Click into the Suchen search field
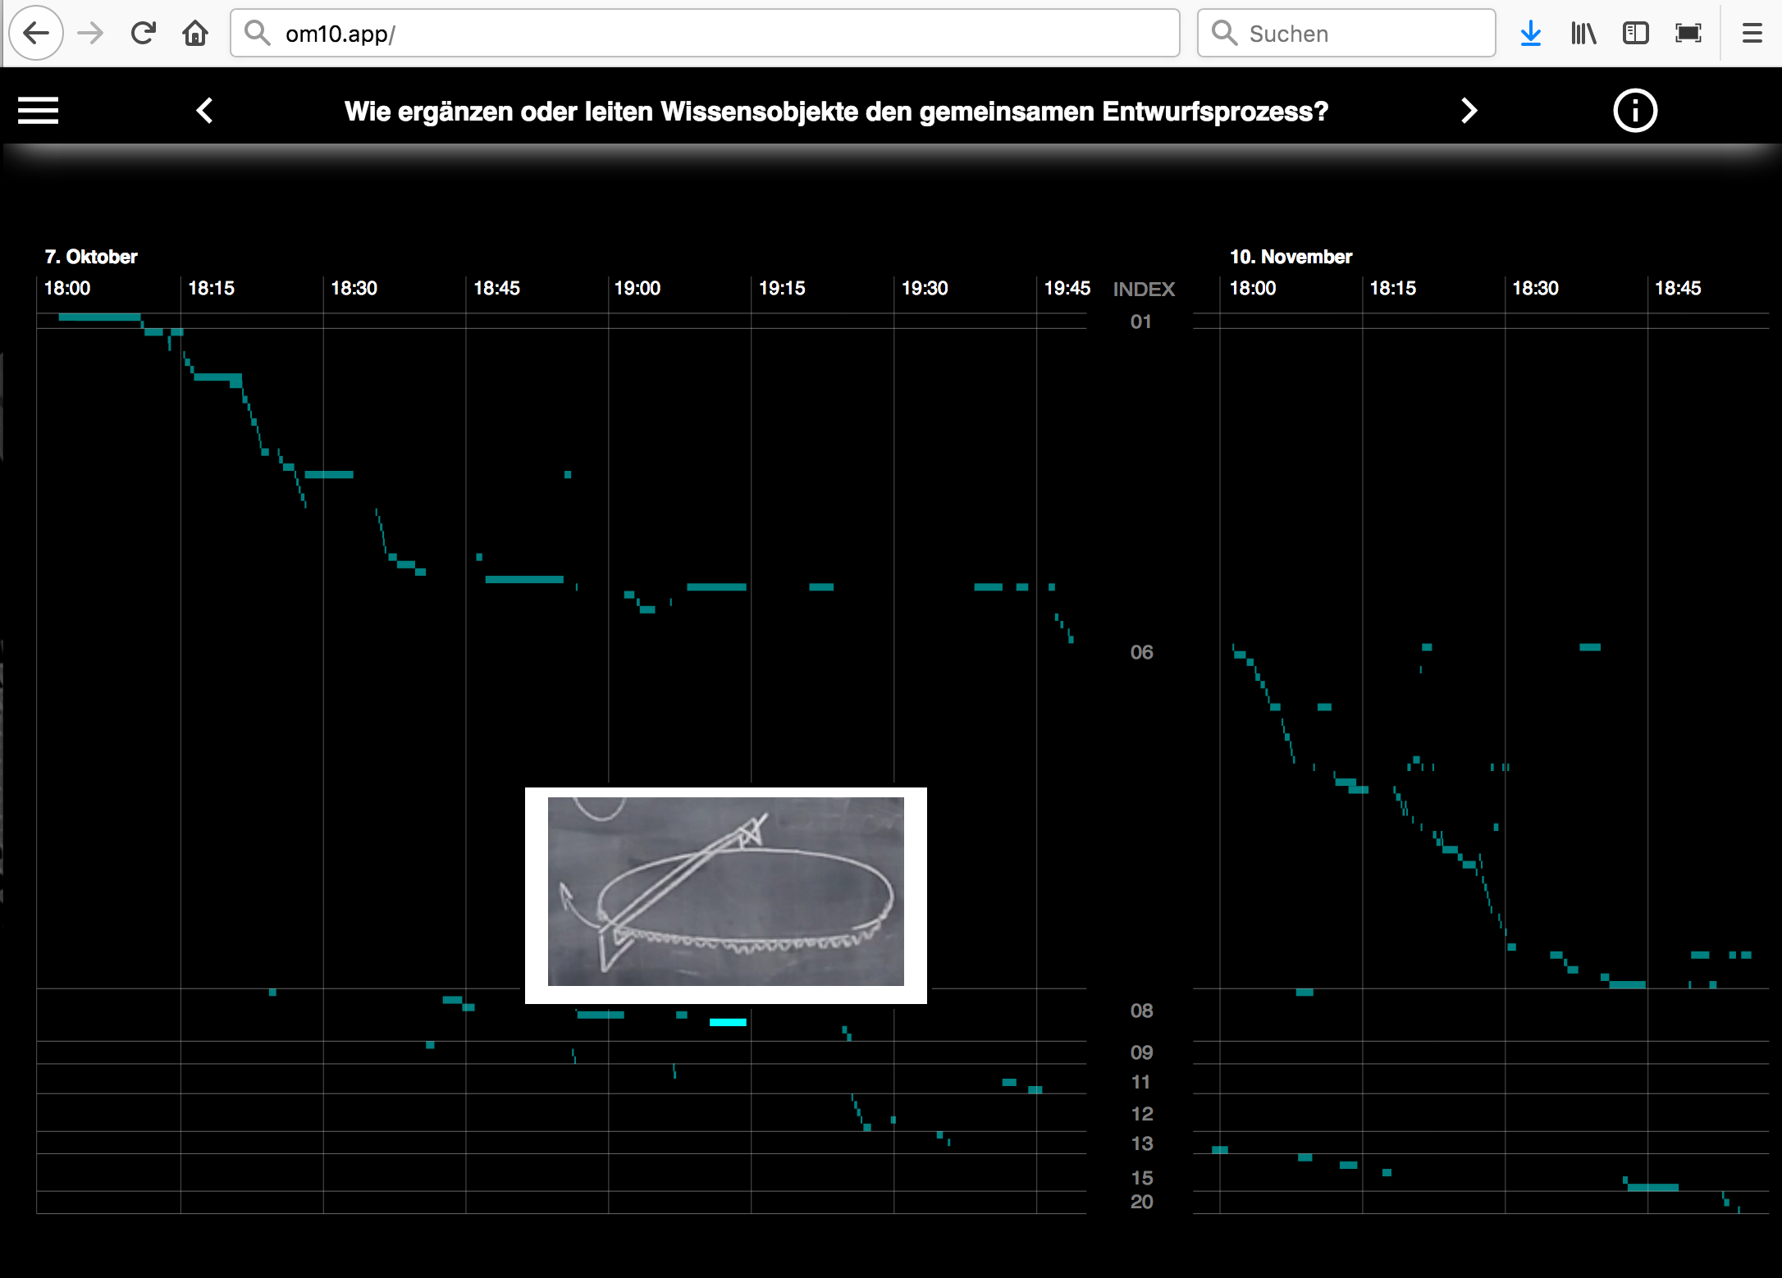The image size is (1782, 1278). pyautogui.click(x=1346, y=33)
